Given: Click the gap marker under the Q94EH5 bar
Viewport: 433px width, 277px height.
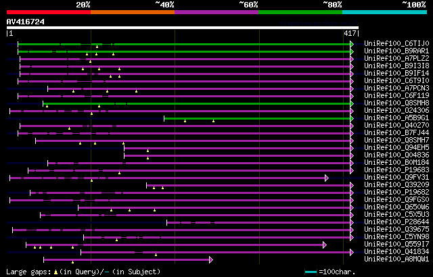Looking at the screenshot, I should pos(147,151).
